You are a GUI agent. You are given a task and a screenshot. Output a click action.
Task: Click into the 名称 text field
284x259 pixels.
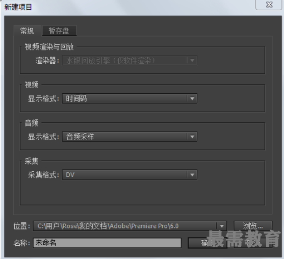pos(107,243)
